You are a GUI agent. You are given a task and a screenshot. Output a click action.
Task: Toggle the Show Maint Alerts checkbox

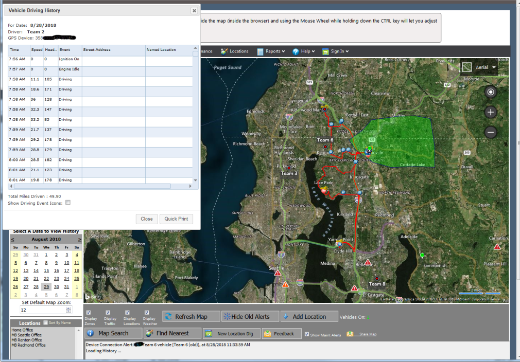[x=307, y=334]
